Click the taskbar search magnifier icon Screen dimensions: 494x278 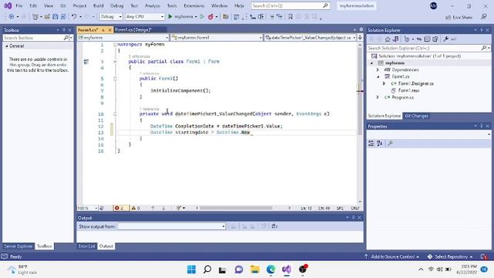coord(207,270)
